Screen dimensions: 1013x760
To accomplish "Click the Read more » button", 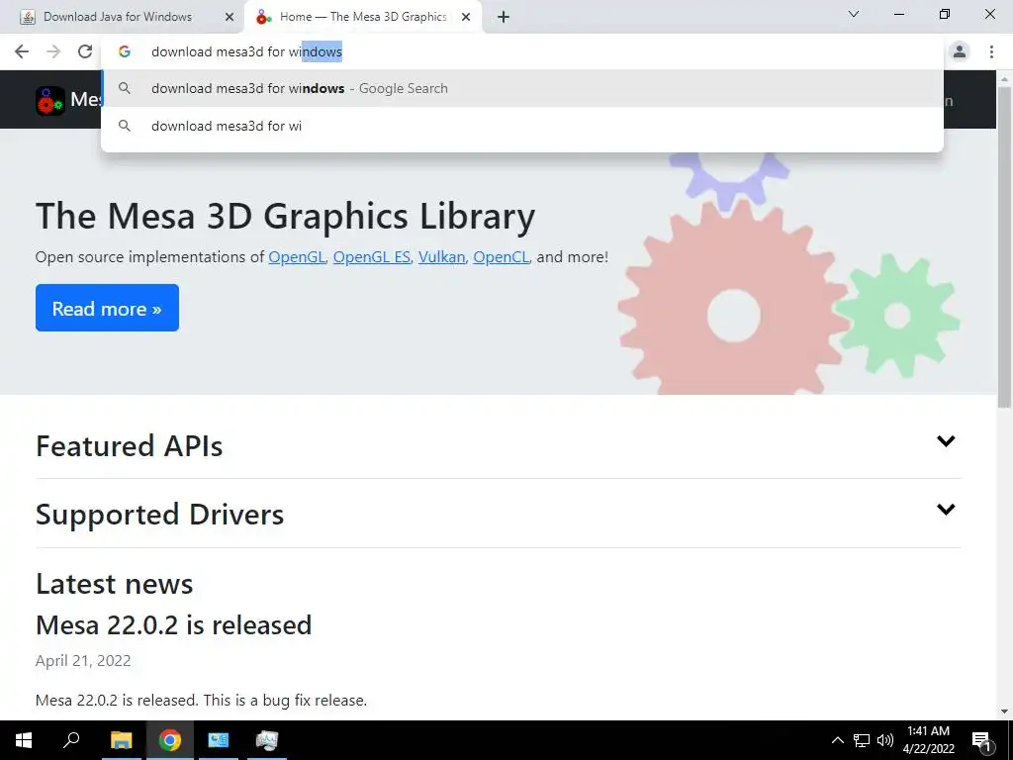I will 107,308.
